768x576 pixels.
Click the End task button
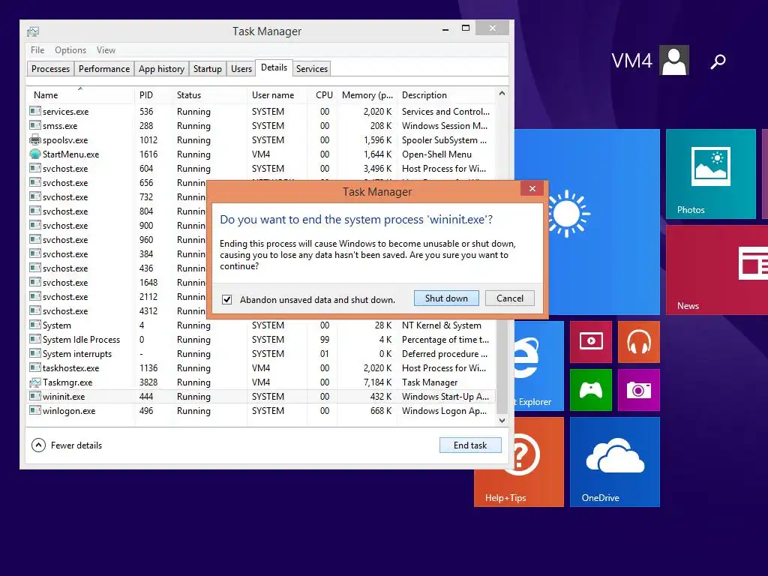470,445
